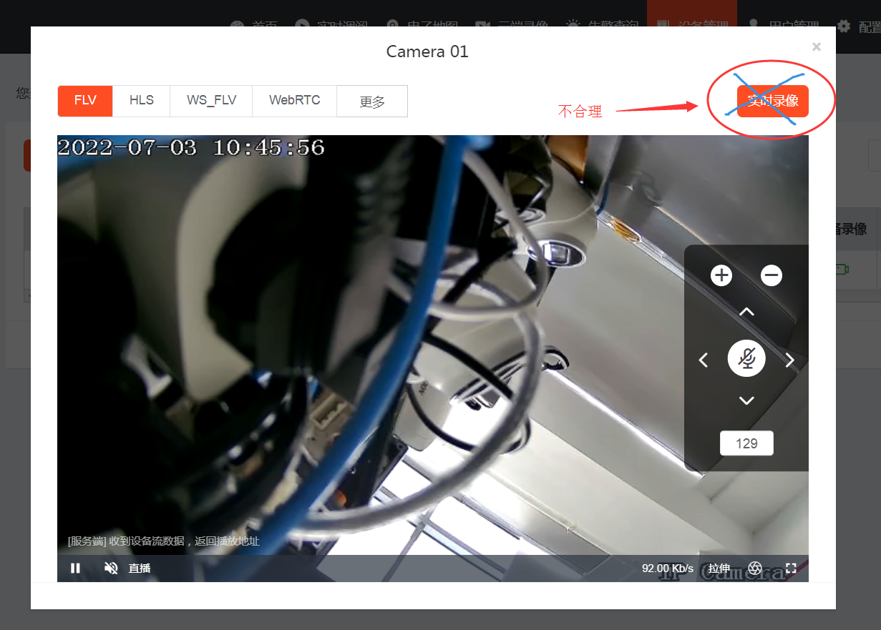
Task: Enter fullscreen with the player fullscreen icon
Action: [x=790, y=568]
